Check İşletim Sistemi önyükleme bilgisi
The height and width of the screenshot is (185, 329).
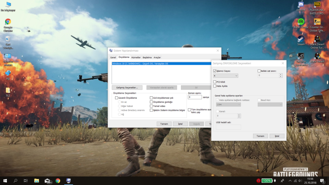click(x=151, y=110)
